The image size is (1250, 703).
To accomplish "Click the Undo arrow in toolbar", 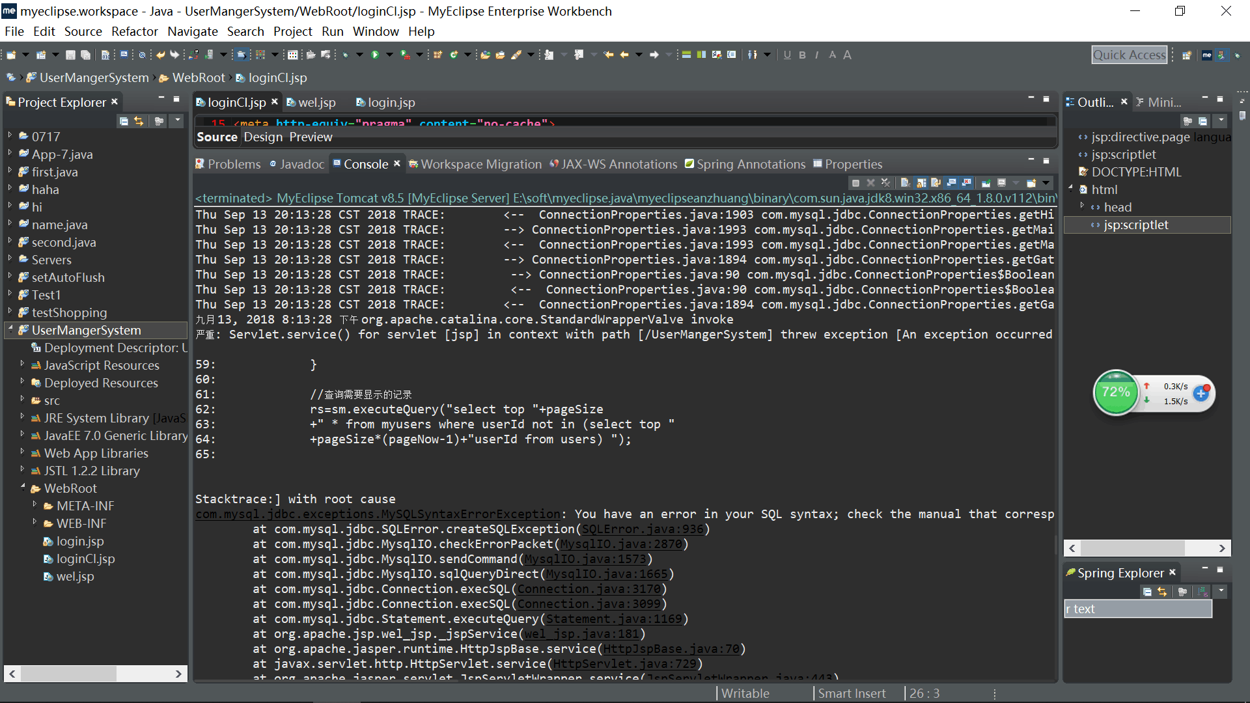I will [x=160, y=55].
